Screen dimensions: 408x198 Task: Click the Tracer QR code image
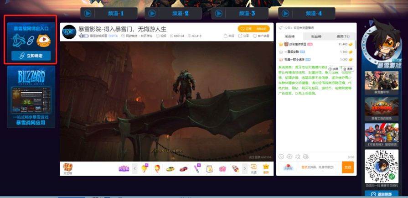coord(382,166)
